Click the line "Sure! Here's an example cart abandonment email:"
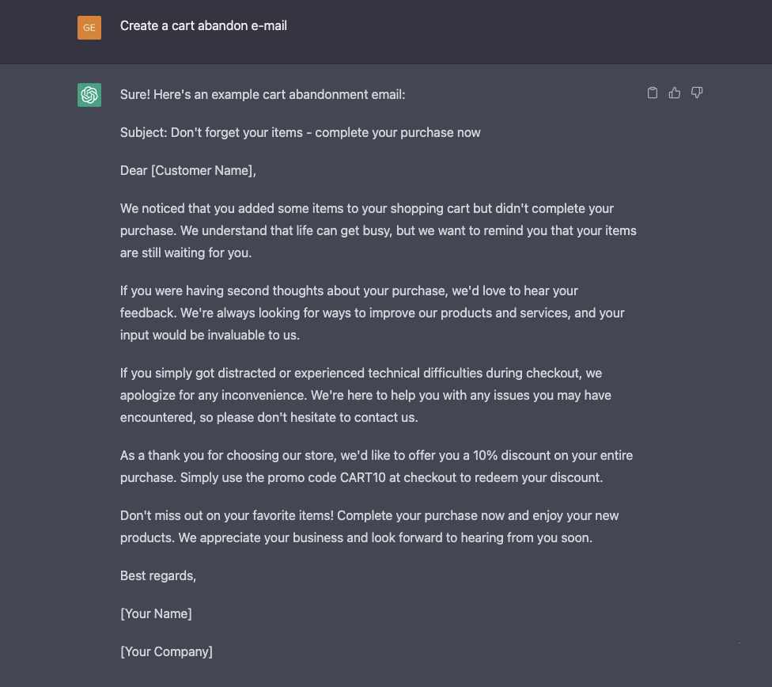This screenshot has height=687, width=772. pyautogui.click(x=263, y=95)
